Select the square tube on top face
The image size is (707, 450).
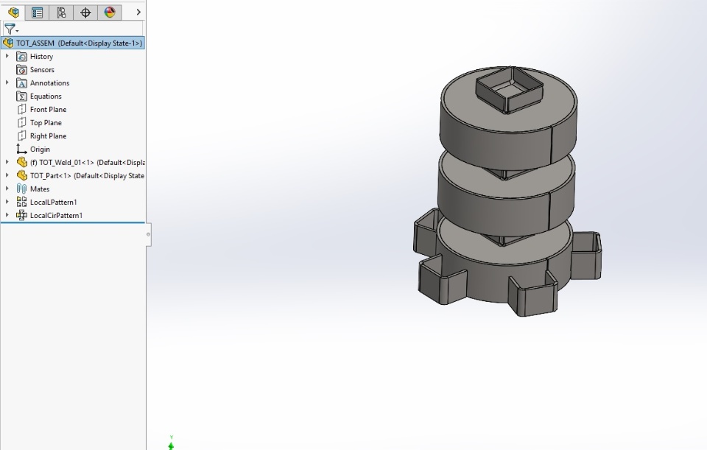[x=509, y=90]
